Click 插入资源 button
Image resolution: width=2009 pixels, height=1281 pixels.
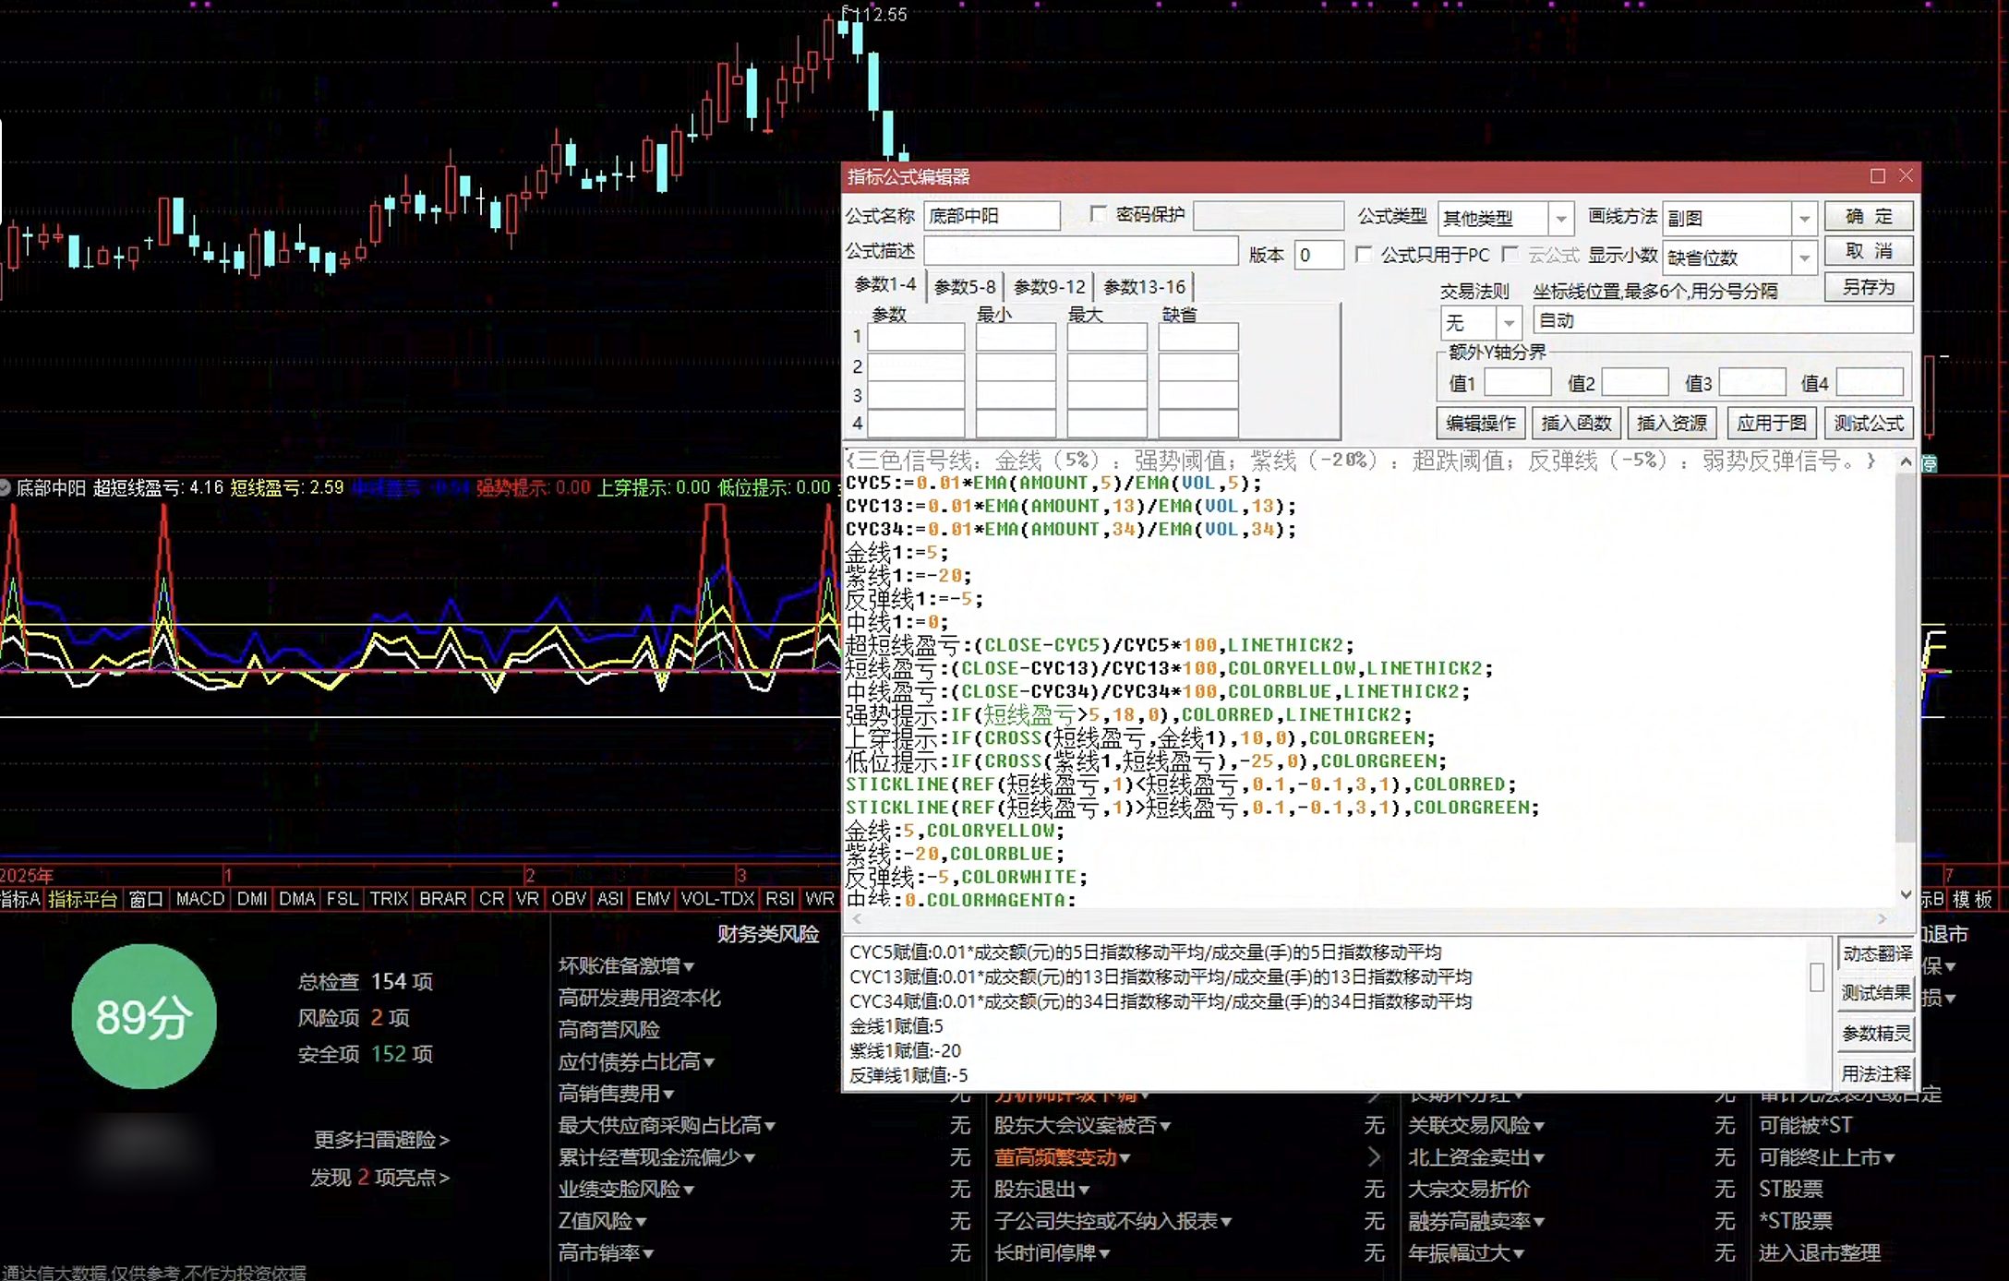click(x=1672, y=424)
